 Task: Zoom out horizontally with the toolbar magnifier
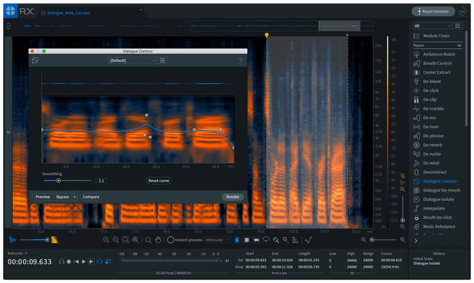coord(116,240)
